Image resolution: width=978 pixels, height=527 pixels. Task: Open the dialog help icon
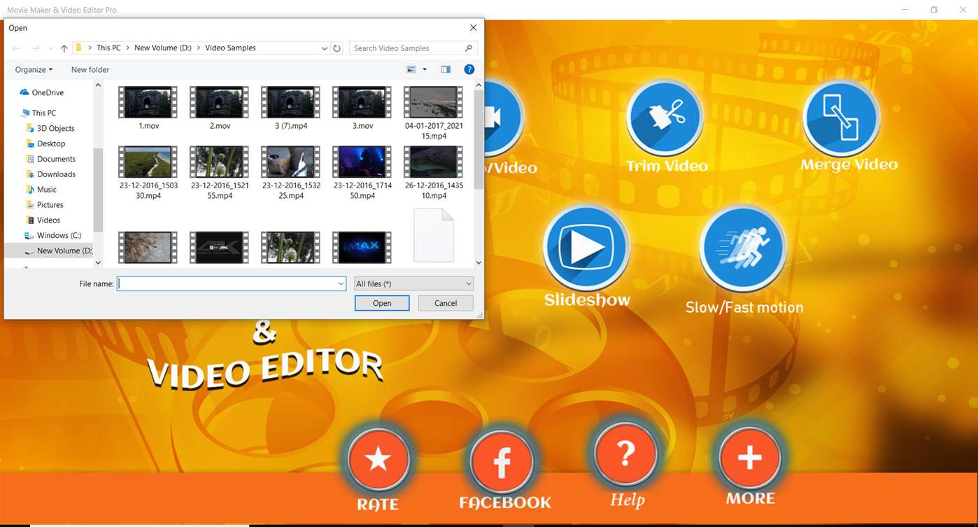pyautogui.click(x=469, y=69)
